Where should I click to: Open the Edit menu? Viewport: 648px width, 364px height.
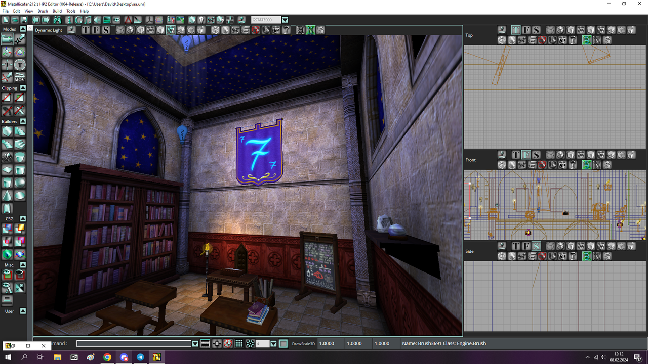coord(17,11)
